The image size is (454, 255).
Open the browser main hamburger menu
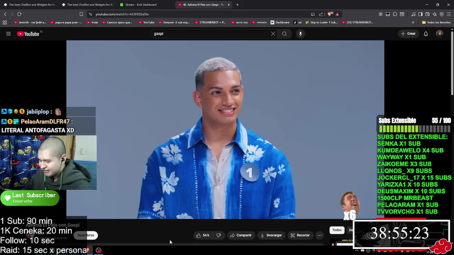click(x=449, y=14)
